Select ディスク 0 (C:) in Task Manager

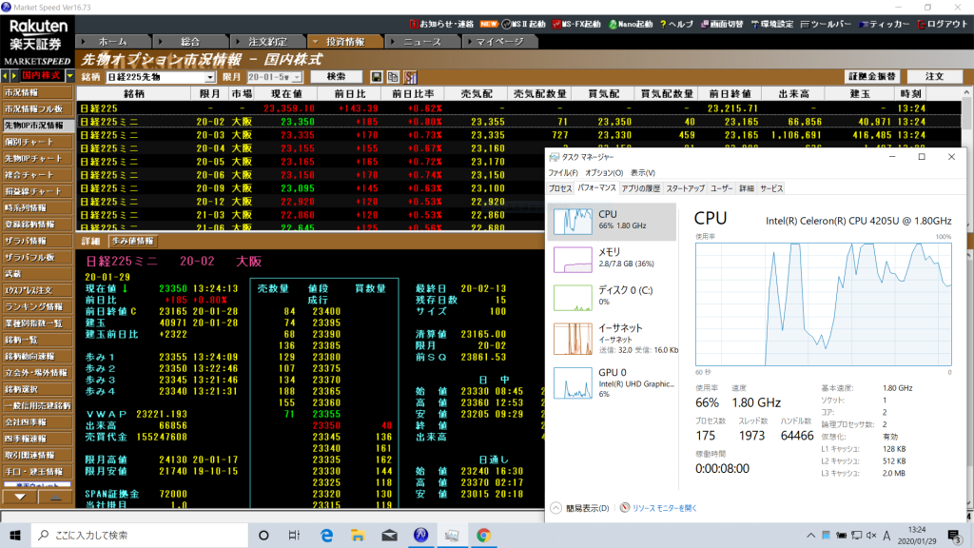tap(612, 297)
